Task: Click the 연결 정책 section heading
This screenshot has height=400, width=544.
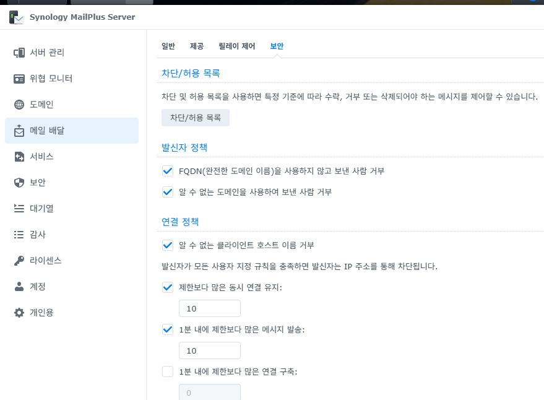Action: pos(180,222)
